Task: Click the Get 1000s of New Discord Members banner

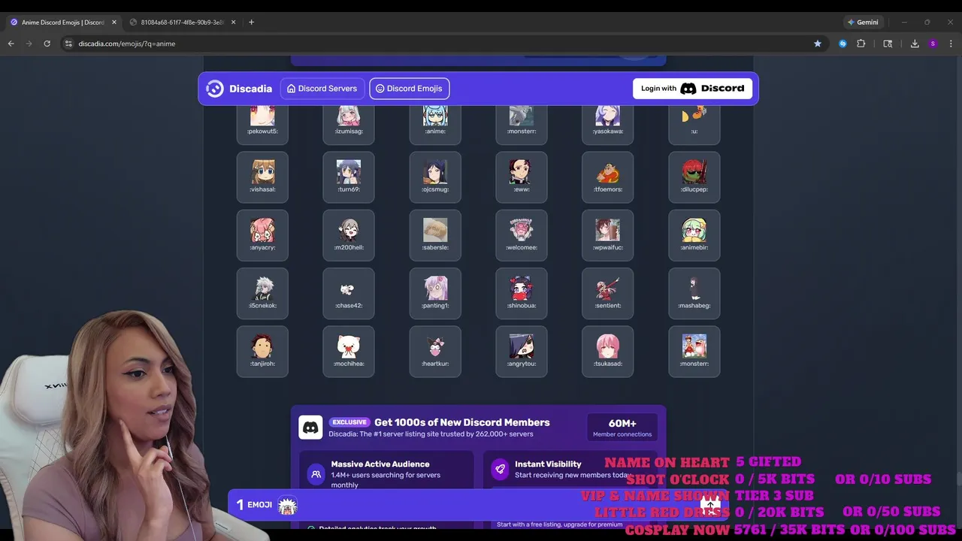Action: click(x=461, y=422)
